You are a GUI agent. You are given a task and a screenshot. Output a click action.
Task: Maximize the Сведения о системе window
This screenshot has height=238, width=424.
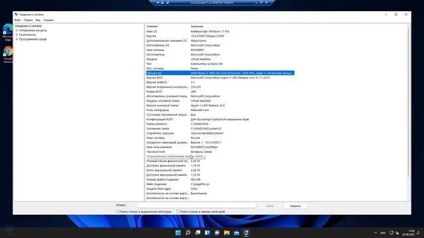tap(396, 15)
